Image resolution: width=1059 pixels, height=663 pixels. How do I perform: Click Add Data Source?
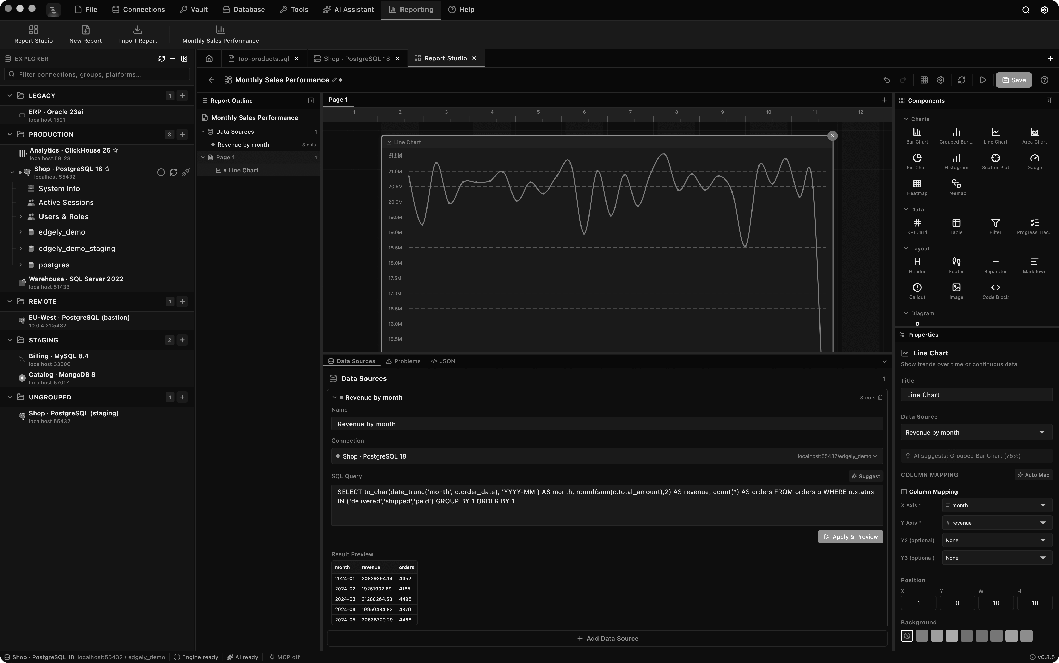coord(607,639)
